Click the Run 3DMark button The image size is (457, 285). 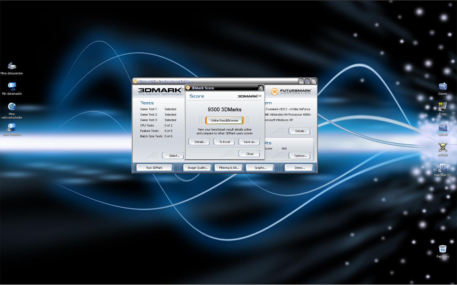[154, 168]
